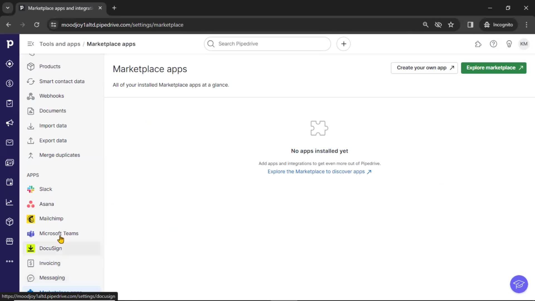Open the graduation cap learning widget

pos(519,284)
